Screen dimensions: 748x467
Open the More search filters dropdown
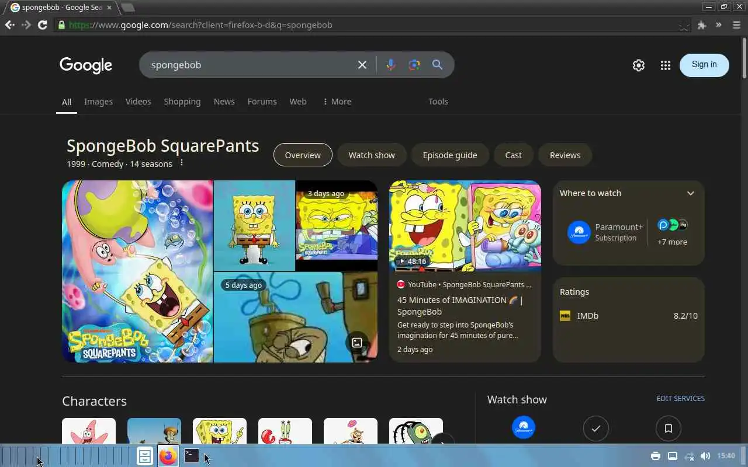tap(337, 102)
